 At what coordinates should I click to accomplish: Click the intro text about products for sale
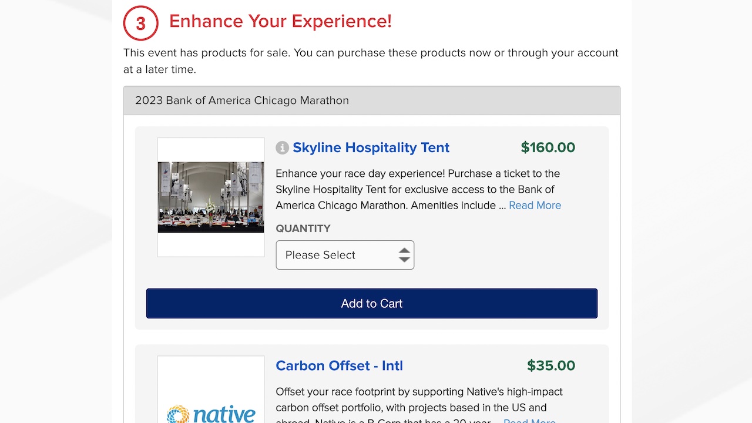tap(371, 61)
